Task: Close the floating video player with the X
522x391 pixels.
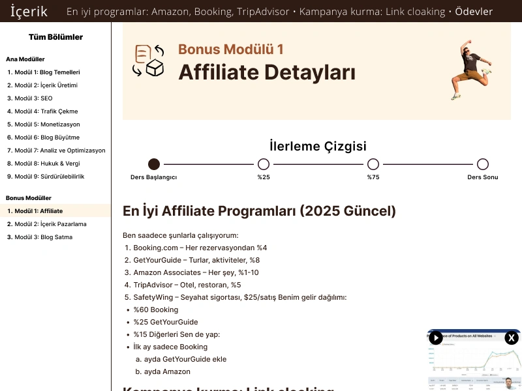Action: 511,338
